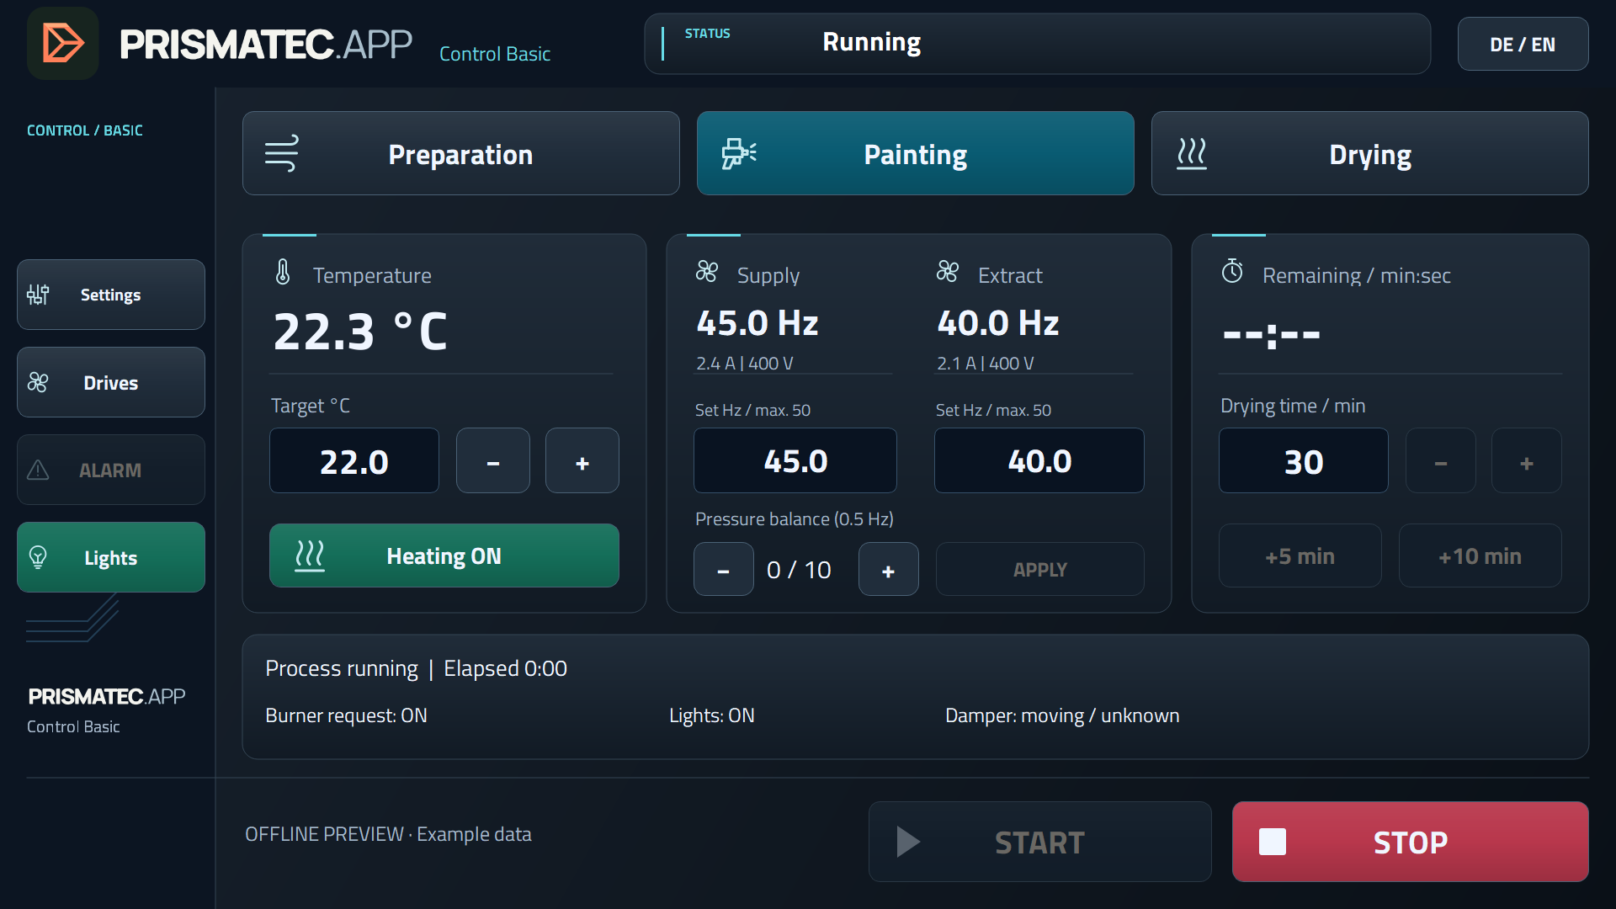The height and width of the screenshot is (909, 1616).
Task: Stop the process with the STOP button
Action: [x=1411, y=842]
